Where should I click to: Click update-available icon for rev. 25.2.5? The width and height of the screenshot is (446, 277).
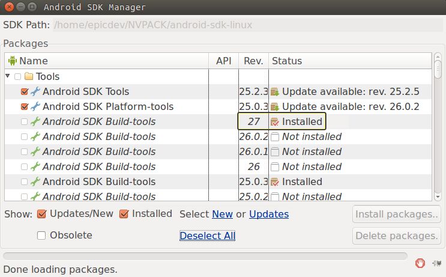pos(275,92)
